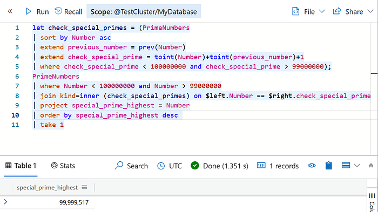378x212 pixels.
Task: Open the Columns side panel
Action: click(372, 202)
